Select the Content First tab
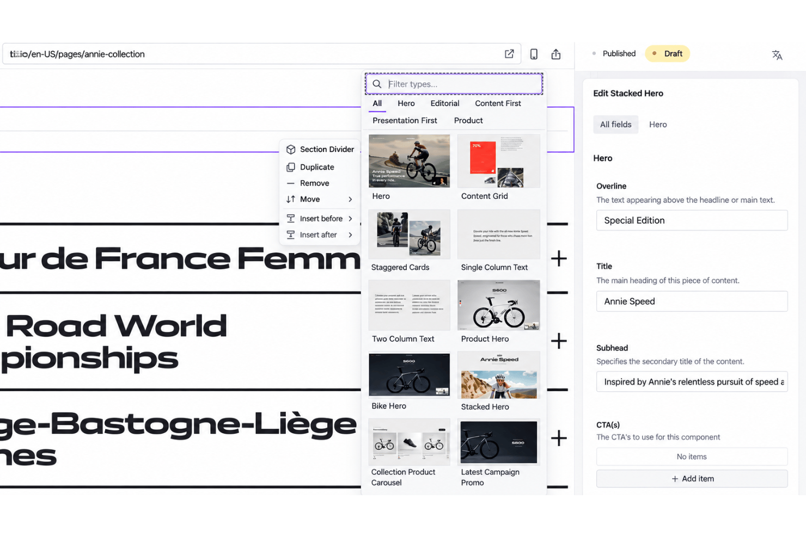Image resolution: width=806 pixels, height=537 pixels. [498, 103]
